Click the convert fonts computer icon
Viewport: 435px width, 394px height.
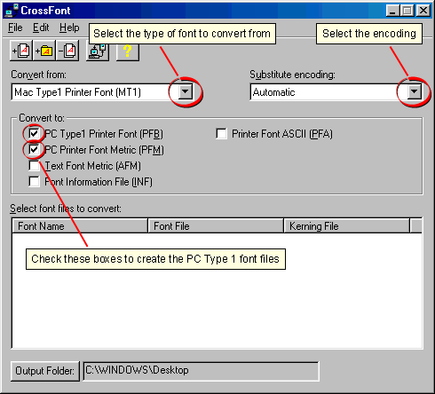tap(98, 51)
